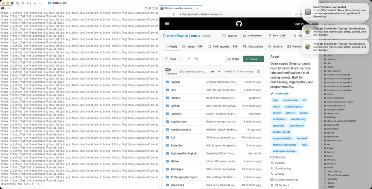Expand the Library folder in Finder
Image resolution: width=372 pixels, height=189 pixels.
click(322, 148)
